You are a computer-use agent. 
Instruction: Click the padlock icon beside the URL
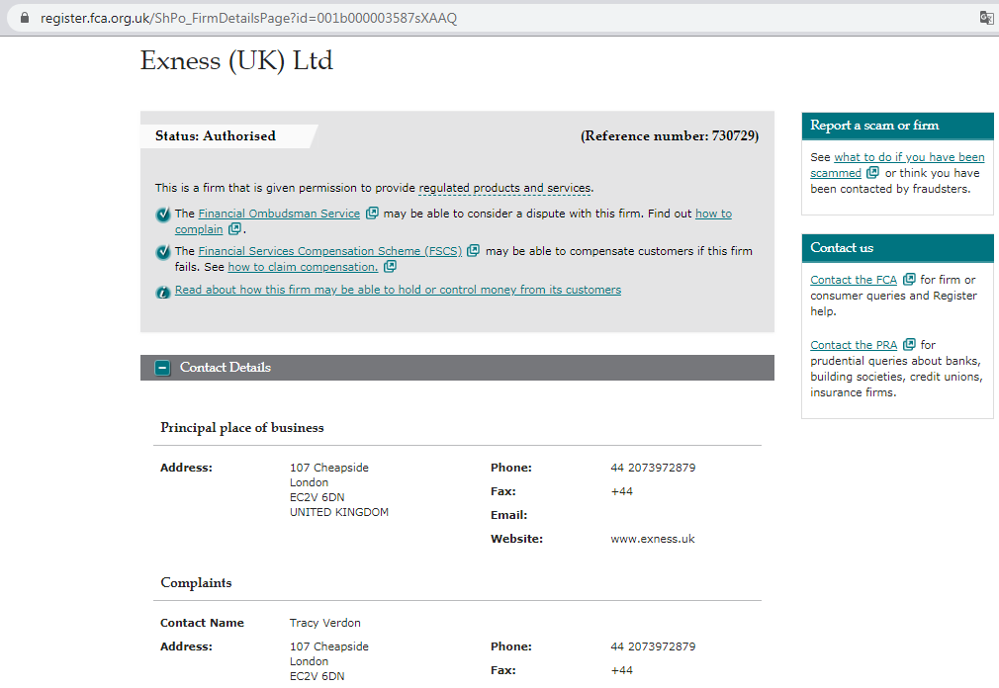tap(24, 17)
